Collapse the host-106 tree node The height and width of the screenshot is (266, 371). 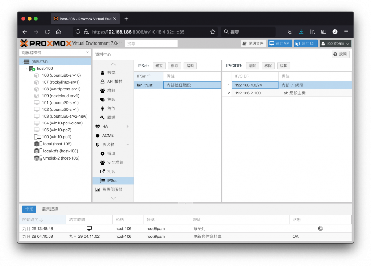coord(27,68)
